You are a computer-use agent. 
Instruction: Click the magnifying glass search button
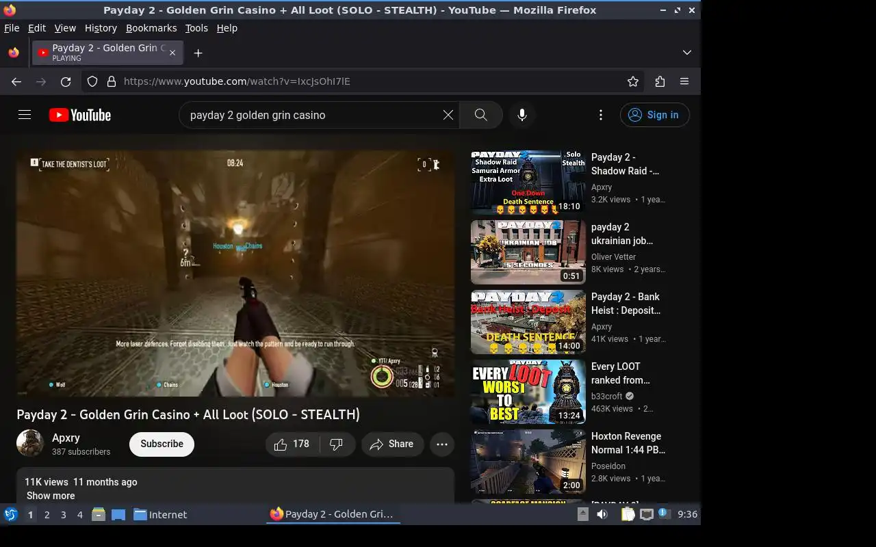click(x=481, y=115)
